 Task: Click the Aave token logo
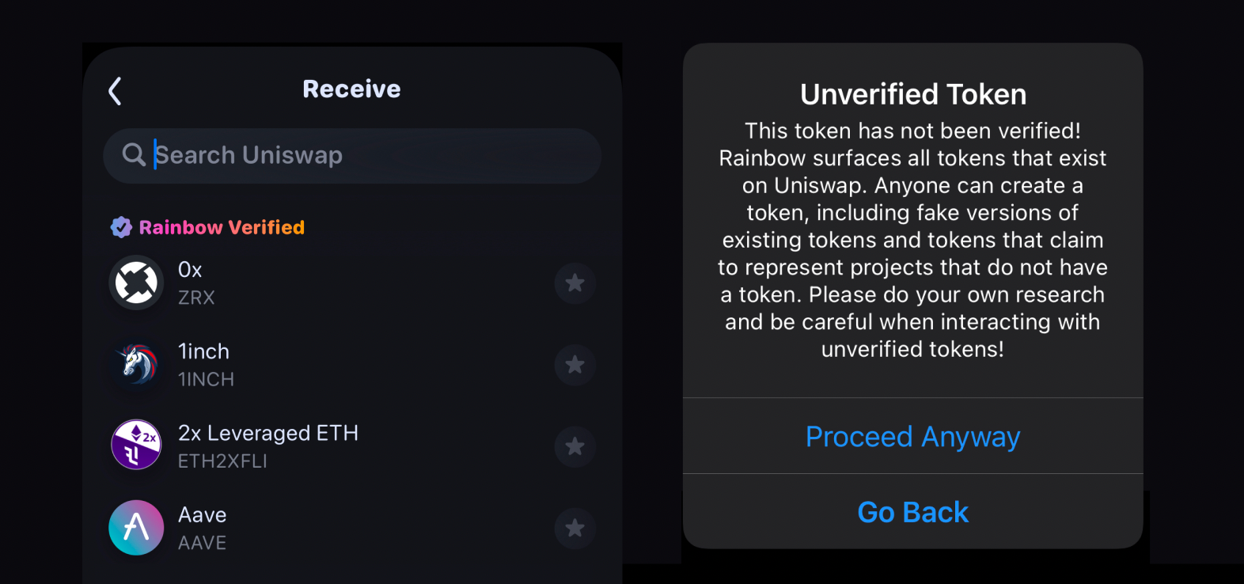pos(136,528)
